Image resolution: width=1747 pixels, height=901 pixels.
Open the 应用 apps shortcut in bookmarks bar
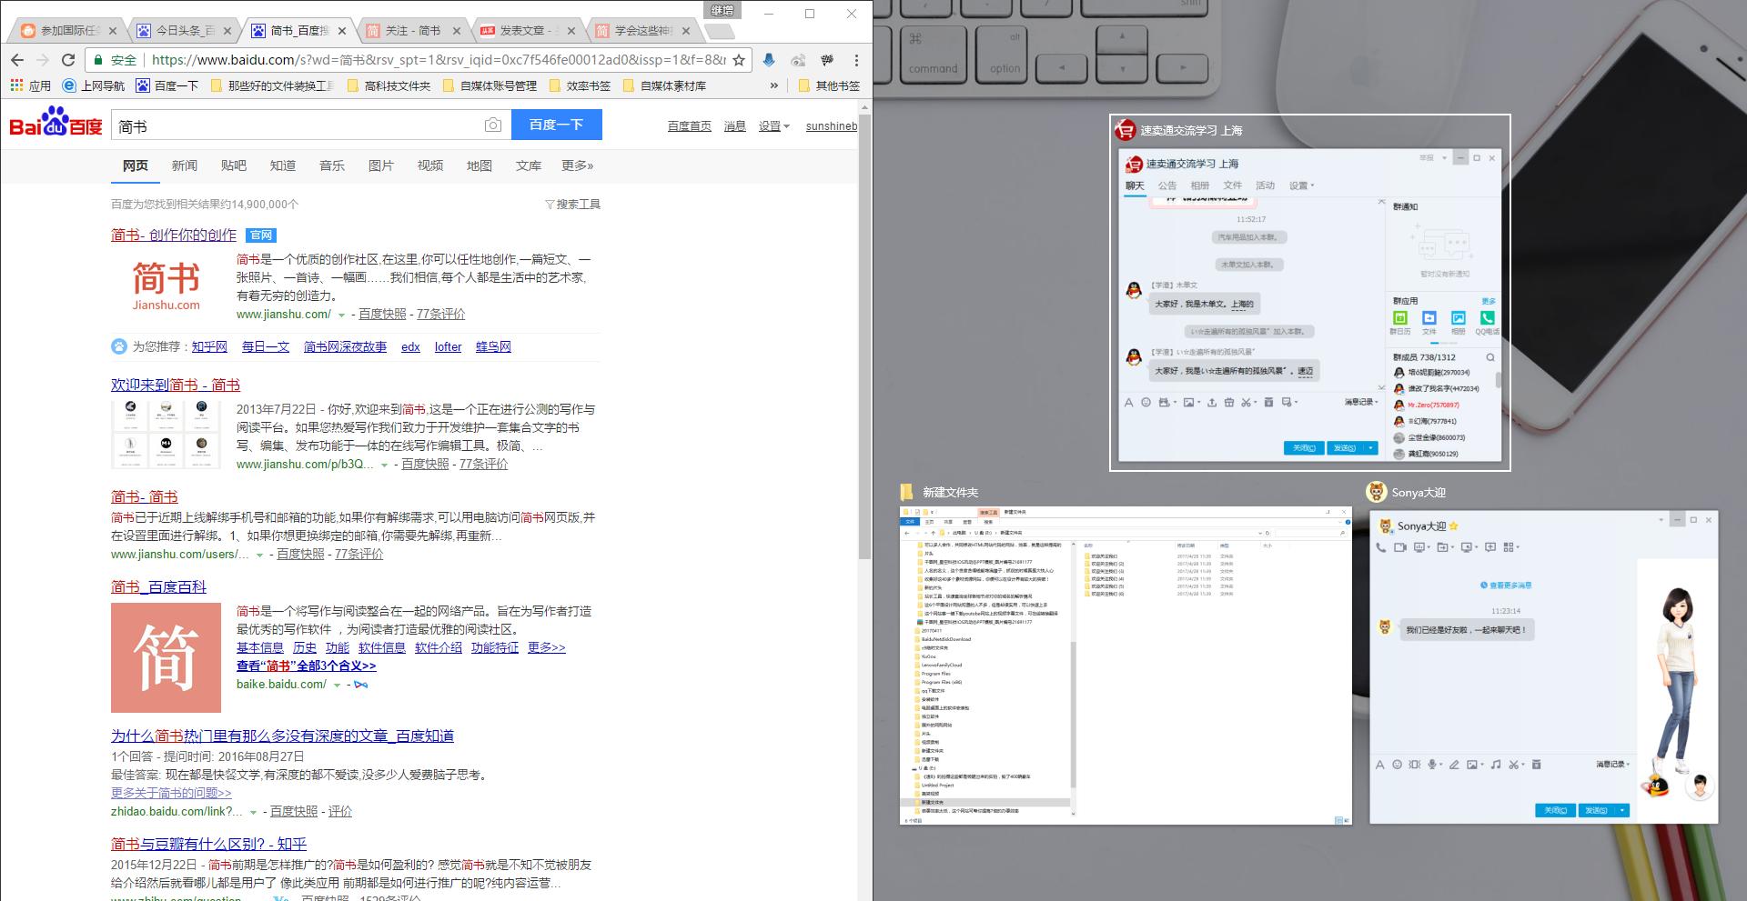pyautogui.click(x=30, y=85)
